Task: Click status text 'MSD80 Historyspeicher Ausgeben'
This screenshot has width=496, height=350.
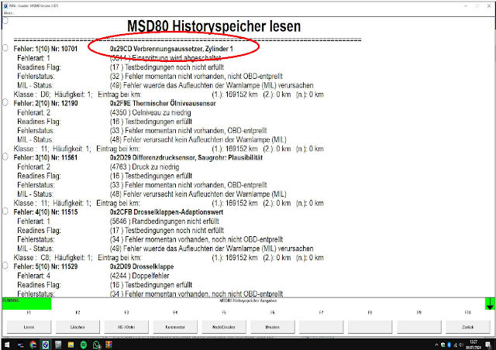Action: 248,300
